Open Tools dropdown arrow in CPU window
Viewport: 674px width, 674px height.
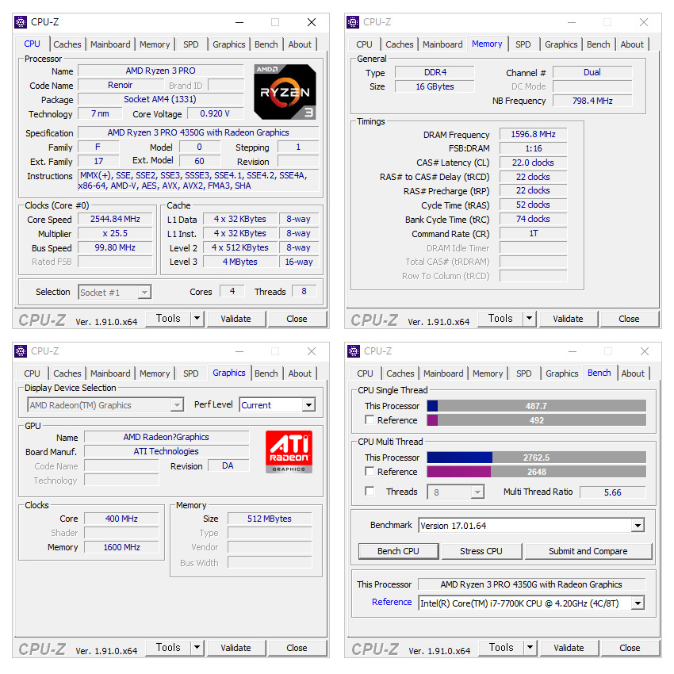tap(197, 319)
